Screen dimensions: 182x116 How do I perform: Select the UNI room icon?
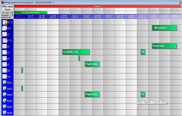[x=5, y=28]
